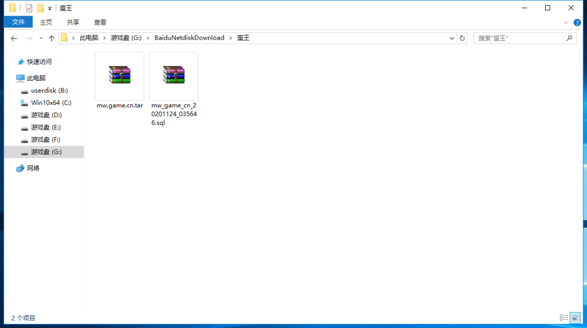Click 游戏盘 (G:) in address breadcrumb
Viewport: 587px width, 328px height.
[126, 38]
